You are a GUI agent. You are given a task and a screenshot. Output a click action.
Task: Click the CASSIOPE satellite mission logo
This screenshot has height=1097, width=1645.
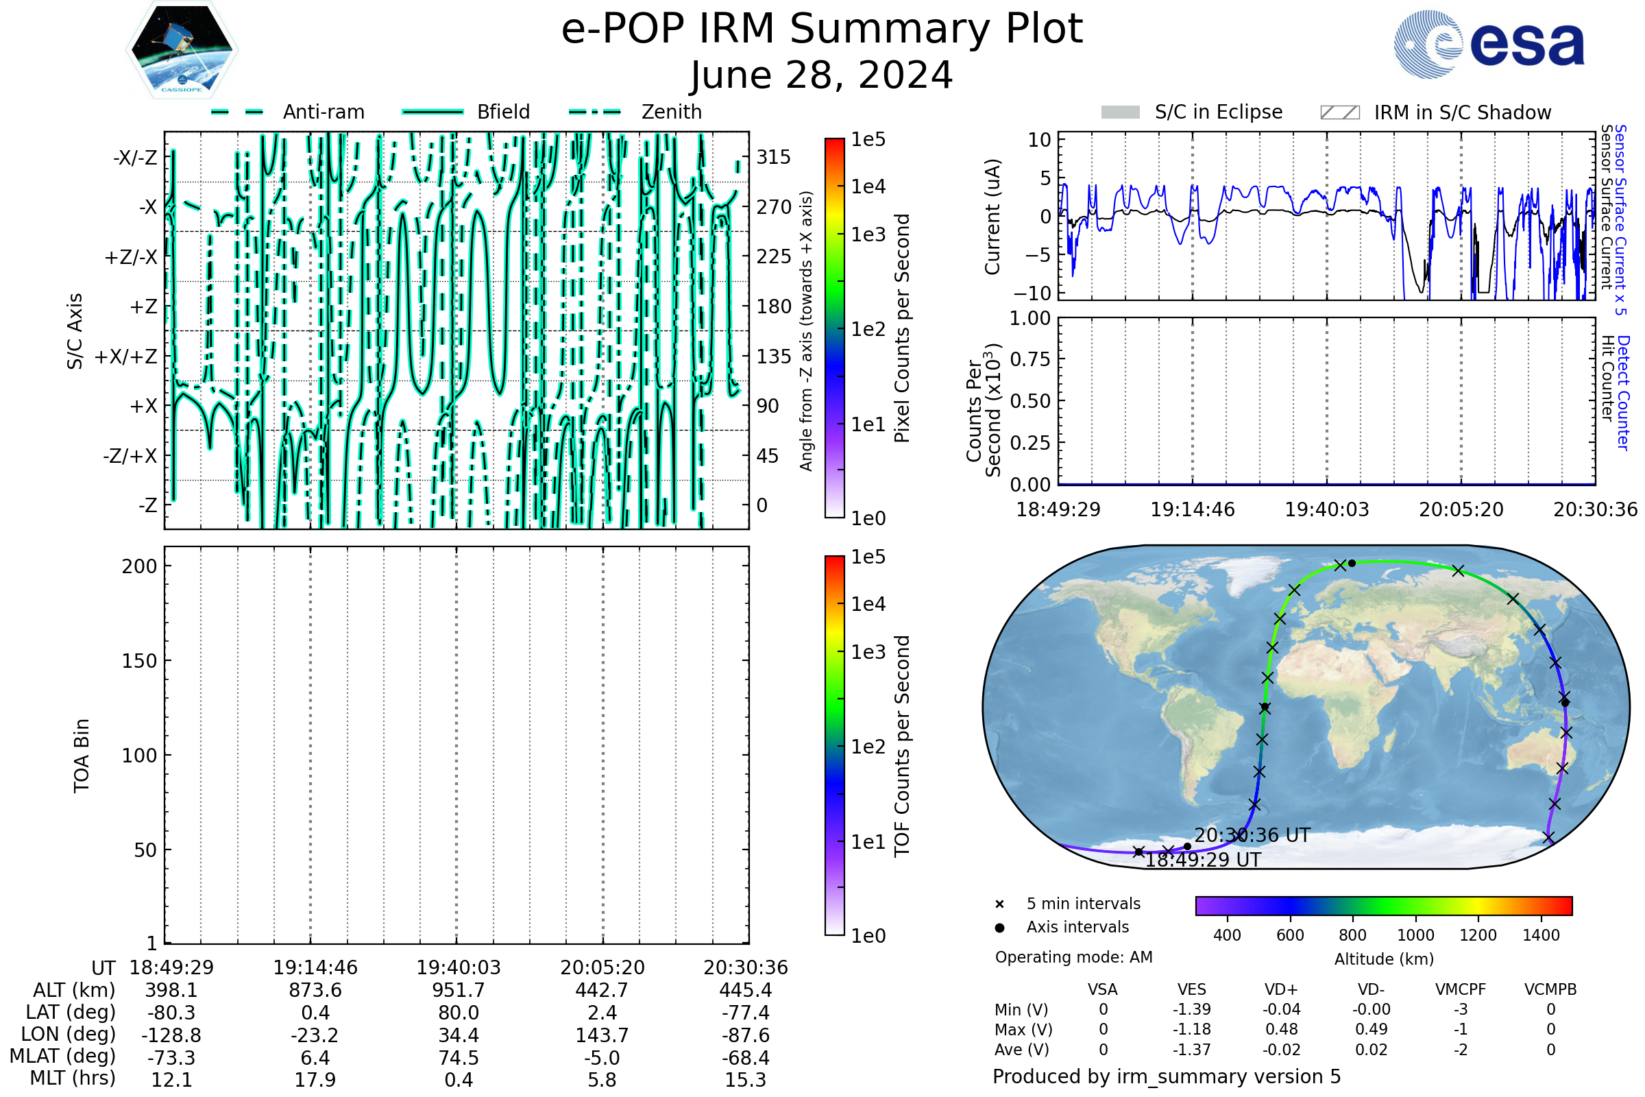coord(182,50)
